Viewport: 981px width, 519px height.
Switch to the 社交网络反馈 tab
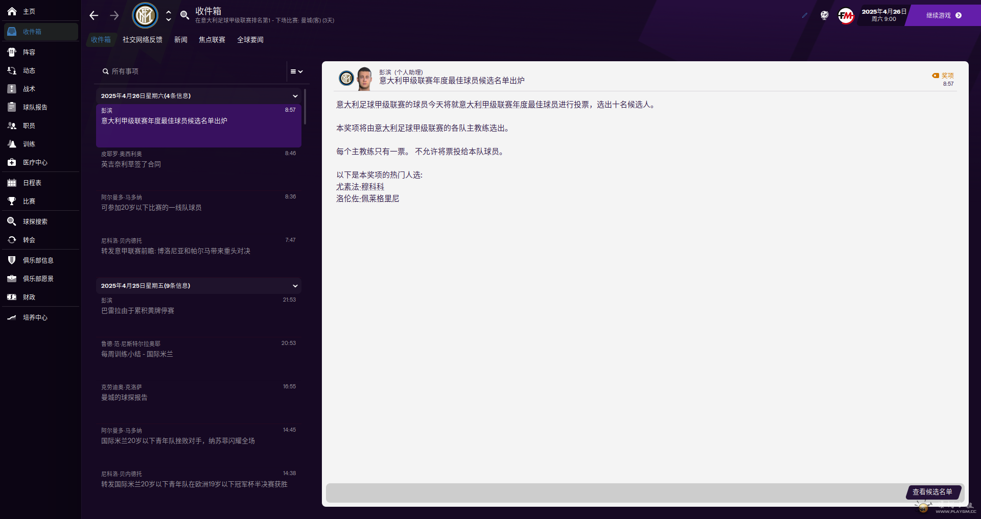142,40
